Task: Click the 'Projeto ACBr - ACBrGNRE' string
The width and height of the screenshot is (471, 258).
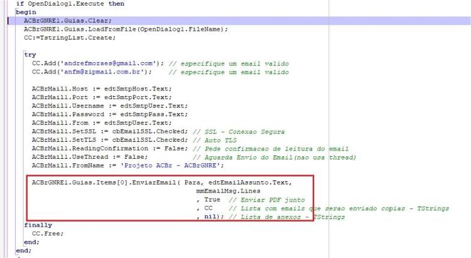Action: pos(170,166)
